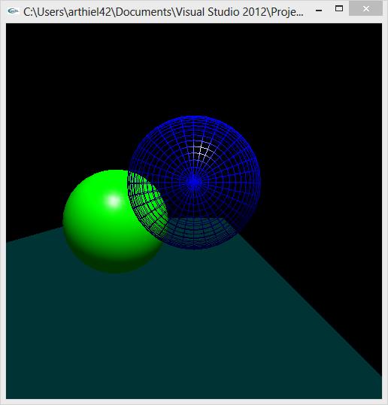Click the blue wireframe sphere's center pole

(193, 183)
